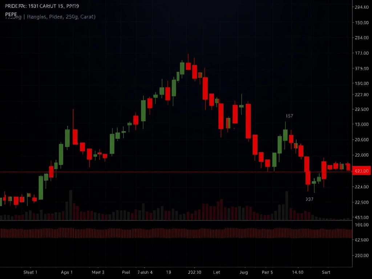Click the "Steat 1" date axis label
Image resolution: width=372 pixels, height=279 pixels.
(x=31, y=272)
